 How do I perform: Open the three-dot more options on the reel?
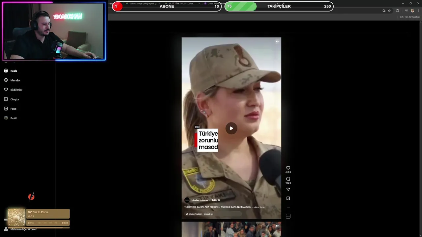click(x=288, y=207)
